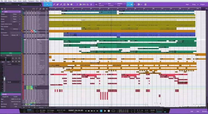208x114 pixels.
Task: Toggle the Play overlaps checkbox
Action: pos(20,26)
